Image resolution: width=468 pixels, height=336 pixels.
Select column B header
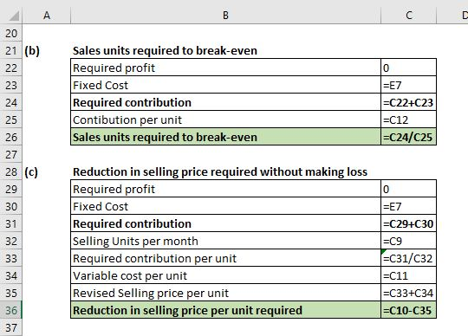pyautogui.click(x=225, y=16)
